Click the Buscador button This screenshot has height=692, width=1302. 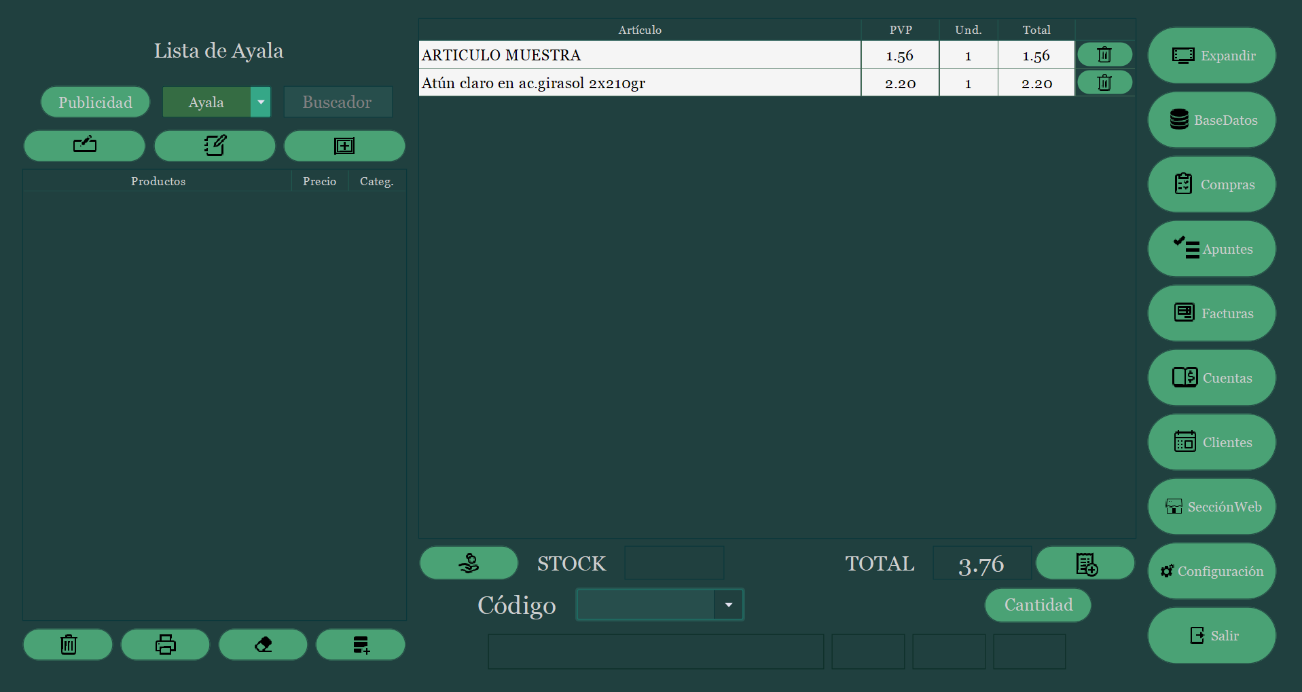(338, 102)
